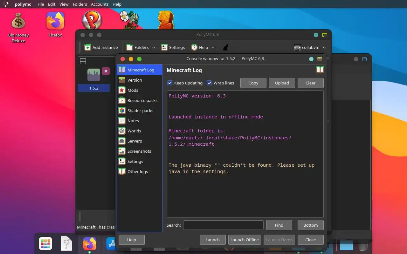Click the java binary error message text
Screen dimensions: 407x254
[x=242, y=168]
